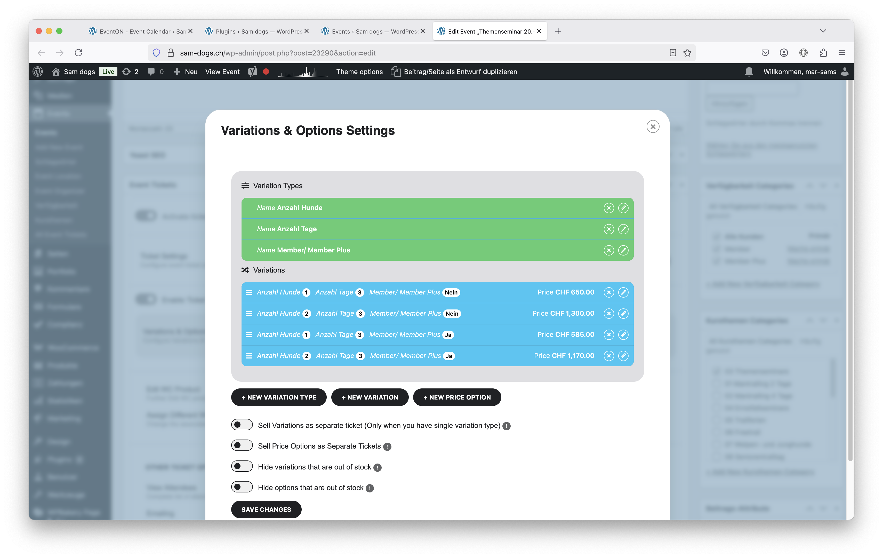Screen dimensions: 883x558
Task: Show info for Hide options out of stock
Action: [x=370, y=488]
